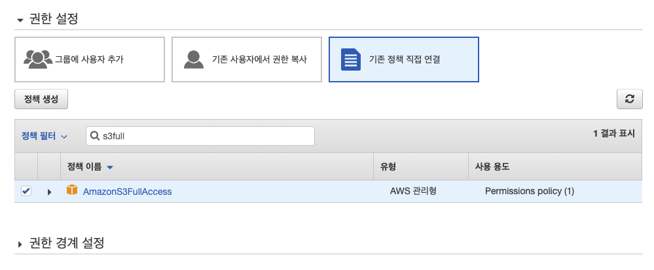This screenshot has width=654, height=270.
Task: Click the 사용 용도 column header
Action: point(492,167)
